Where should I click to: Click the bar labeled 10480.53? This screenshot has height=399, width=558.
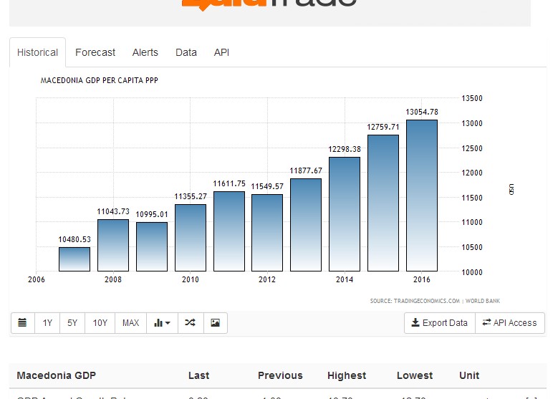click(x=74, y=259)
